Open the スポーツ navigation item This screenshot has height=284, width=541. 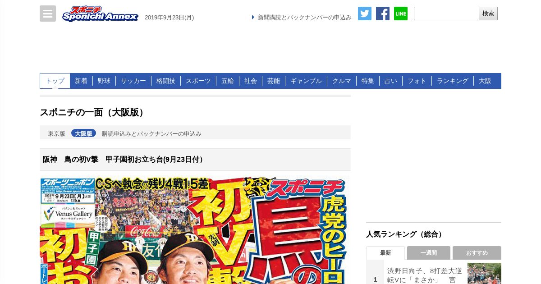(x=198, y=81)
